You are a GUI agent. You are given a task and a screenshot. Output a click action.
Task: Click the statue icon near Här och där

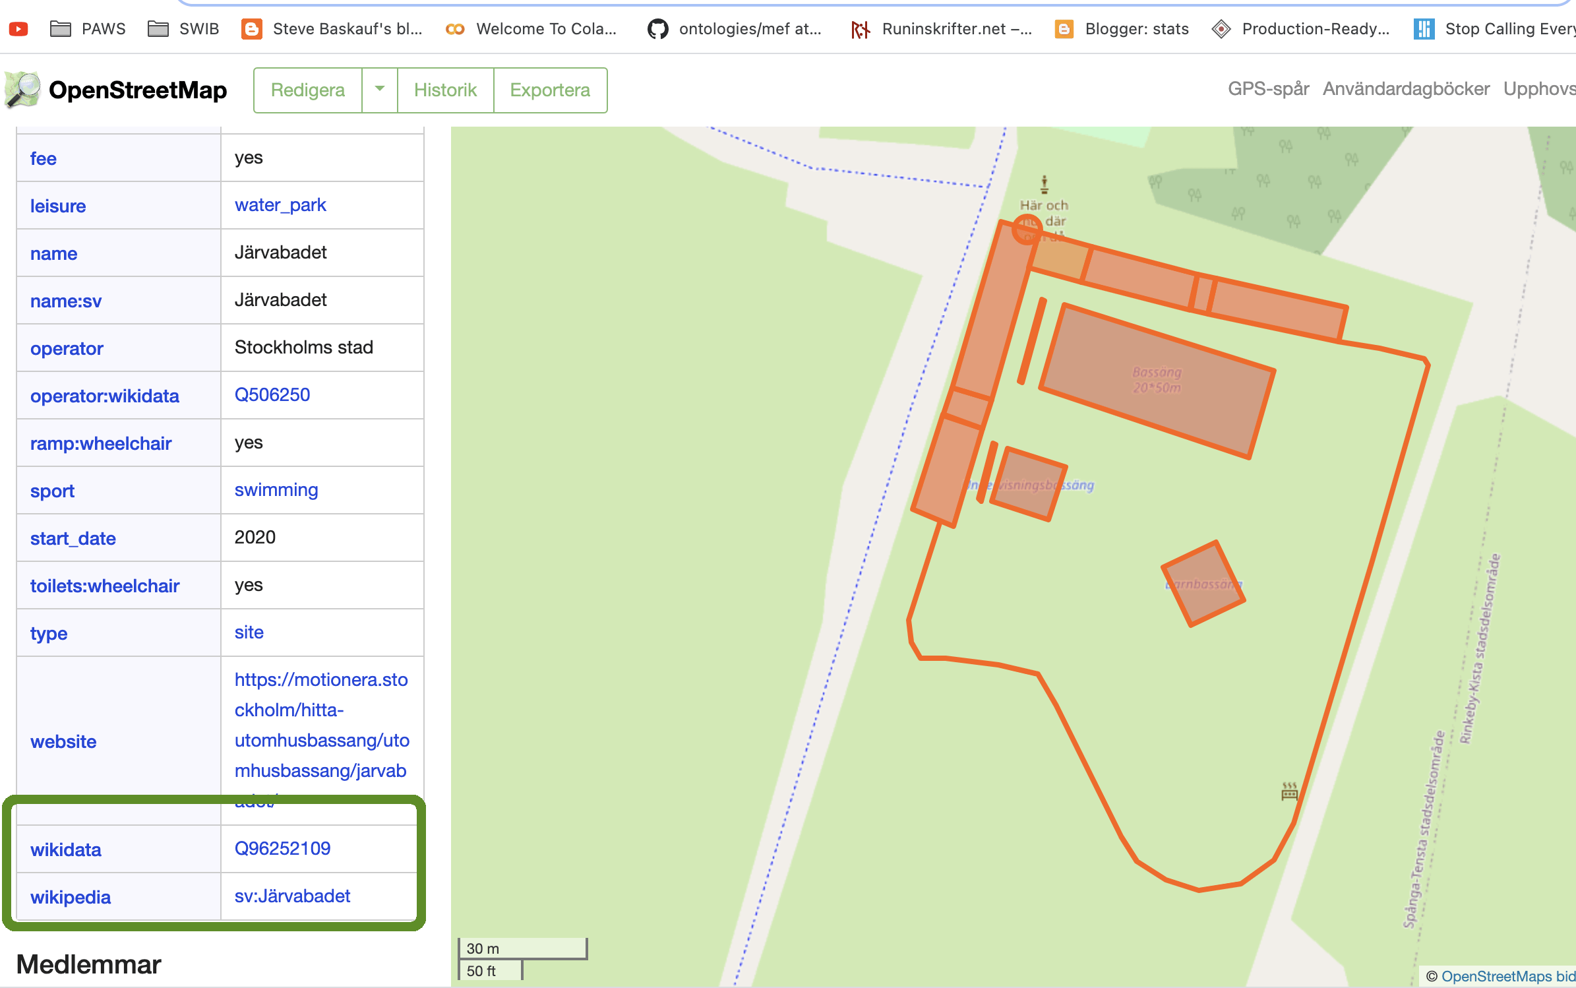[x=1044, y=184]
